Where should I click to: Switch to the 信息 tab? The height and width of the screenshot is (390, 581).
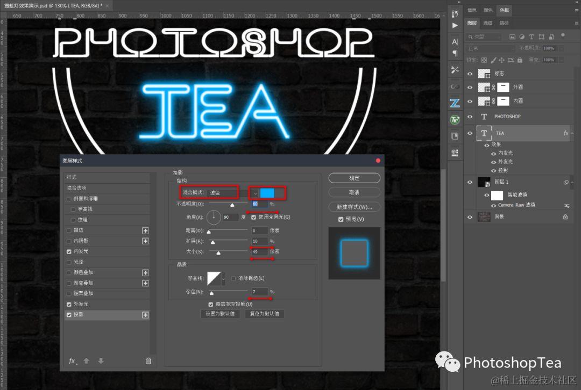coord(472,10)
